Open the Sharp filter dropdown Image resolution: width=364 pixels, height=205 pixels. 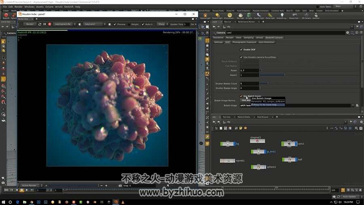(x=163, y=24)
